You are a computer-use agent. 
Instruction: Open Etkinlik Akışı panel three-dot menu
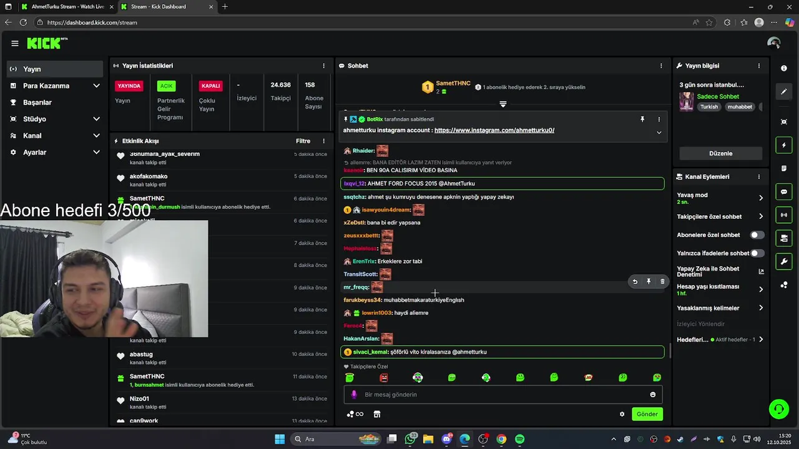(x=323, y=141)
